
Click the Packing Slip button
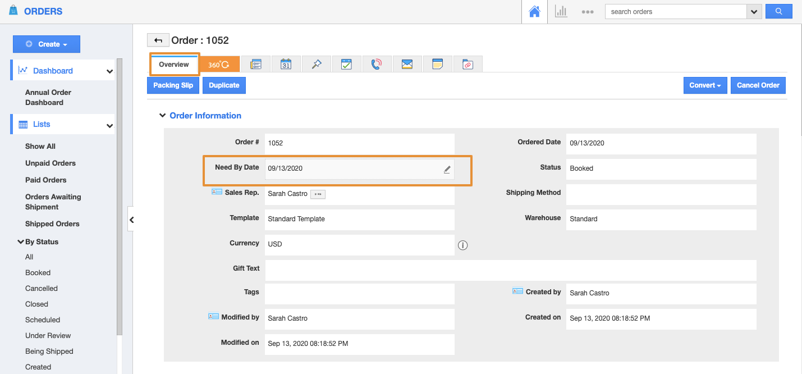(x=173, y=85)
